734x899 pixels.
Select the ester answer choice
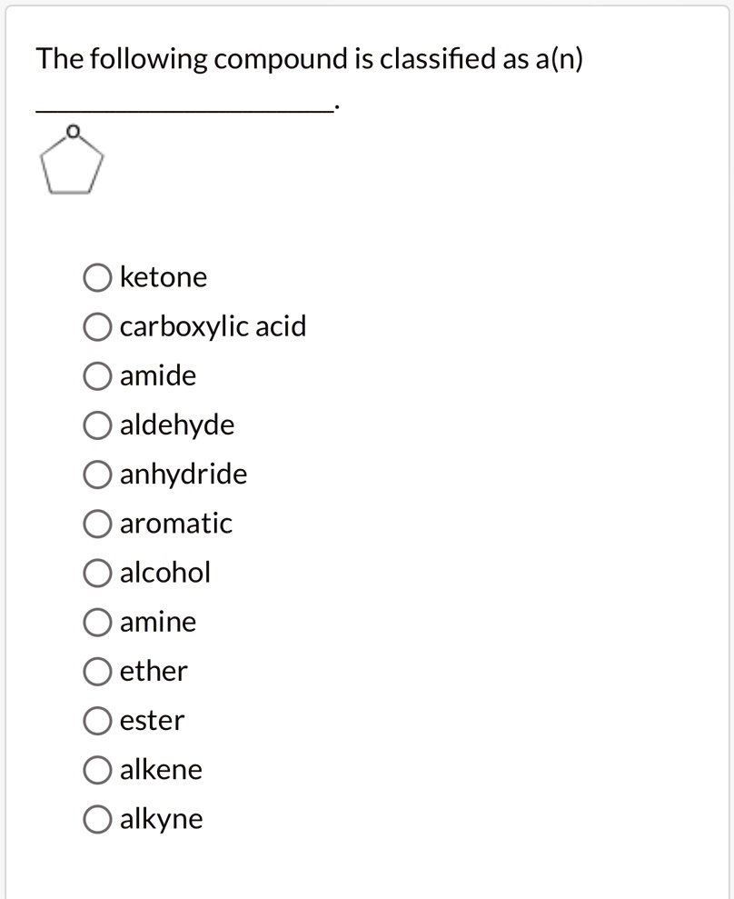tap(97, 720)
